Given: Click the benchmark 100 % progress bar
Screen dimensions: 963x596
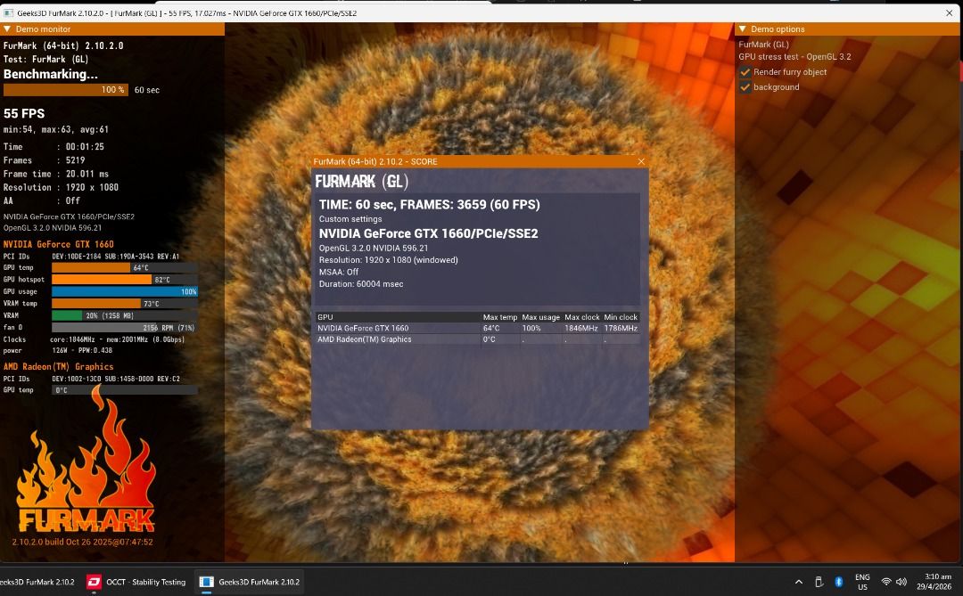Looking at the screenshot, I should click(66, 90).
